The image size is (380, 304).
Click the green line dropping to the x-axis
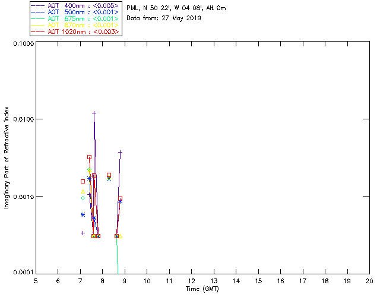(118, 256)
